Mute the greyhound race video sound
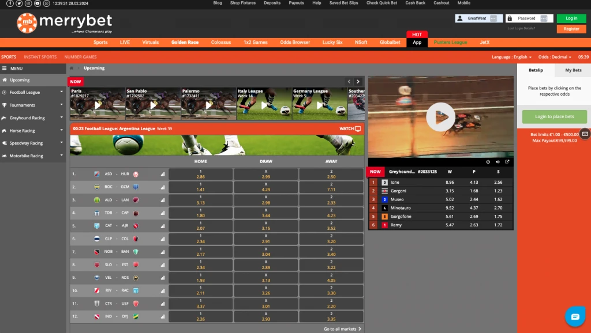This screenshot has width=591, height=333. point(498,162)
